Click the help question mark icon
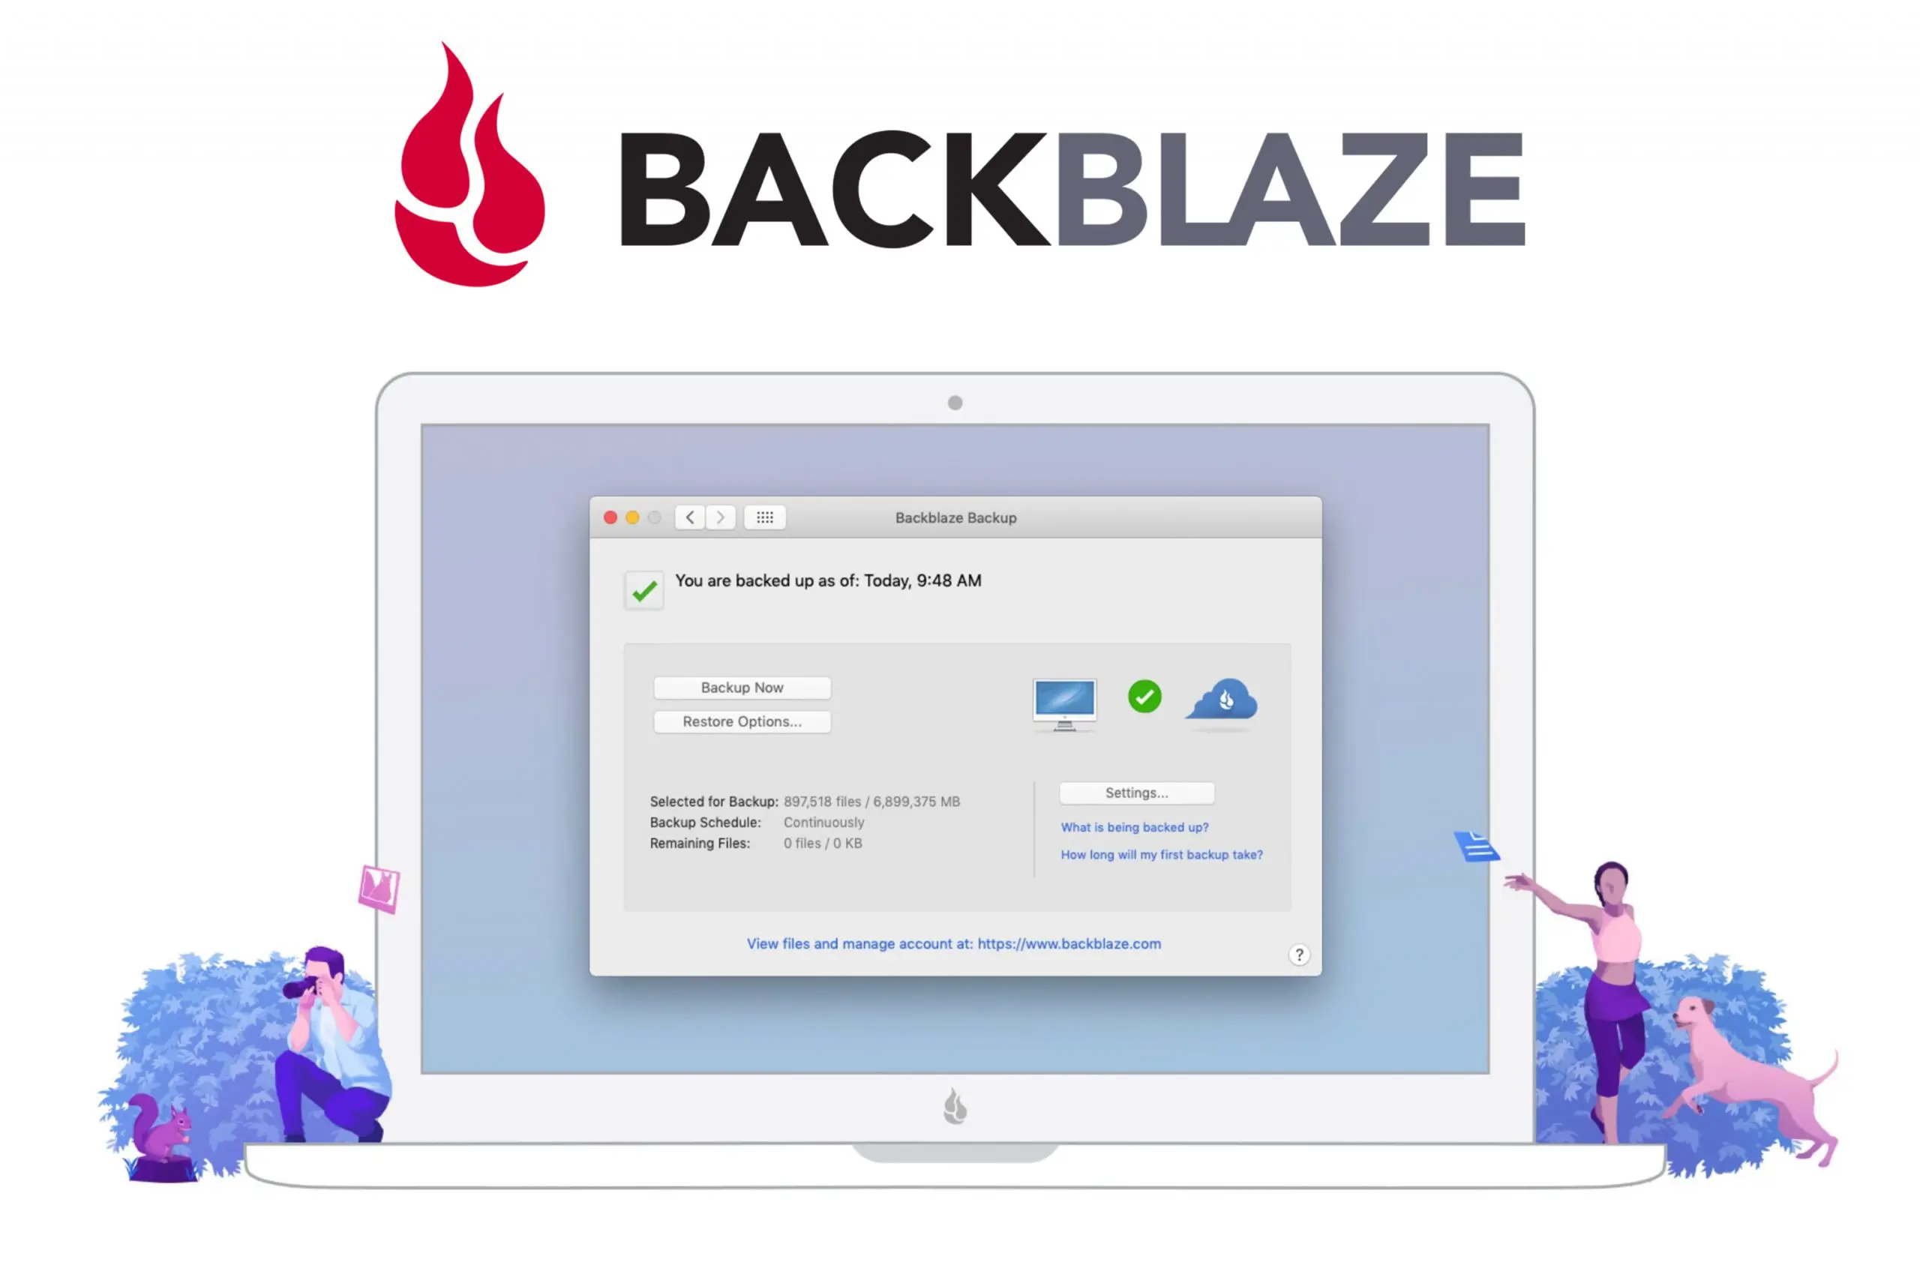Screen dimensions: 1920x1280 point(1298,955)
